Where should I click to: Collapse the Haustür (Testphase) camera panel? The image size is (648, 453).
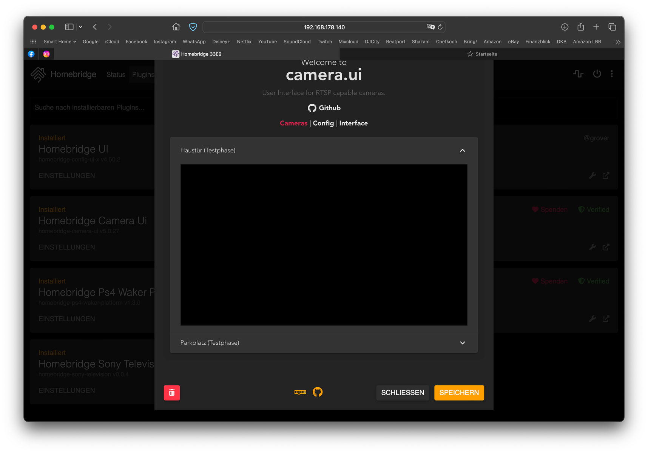[462, 150]
